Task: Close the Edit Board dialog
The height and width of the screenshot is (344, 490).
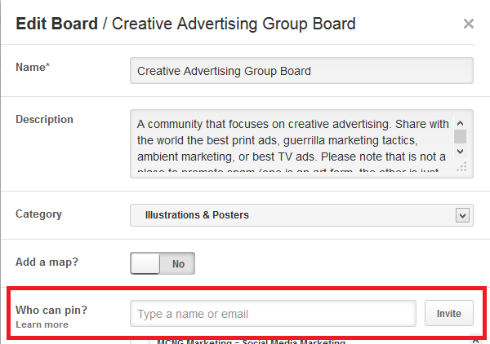Action: pyautogui.click(x=469, y=24)
